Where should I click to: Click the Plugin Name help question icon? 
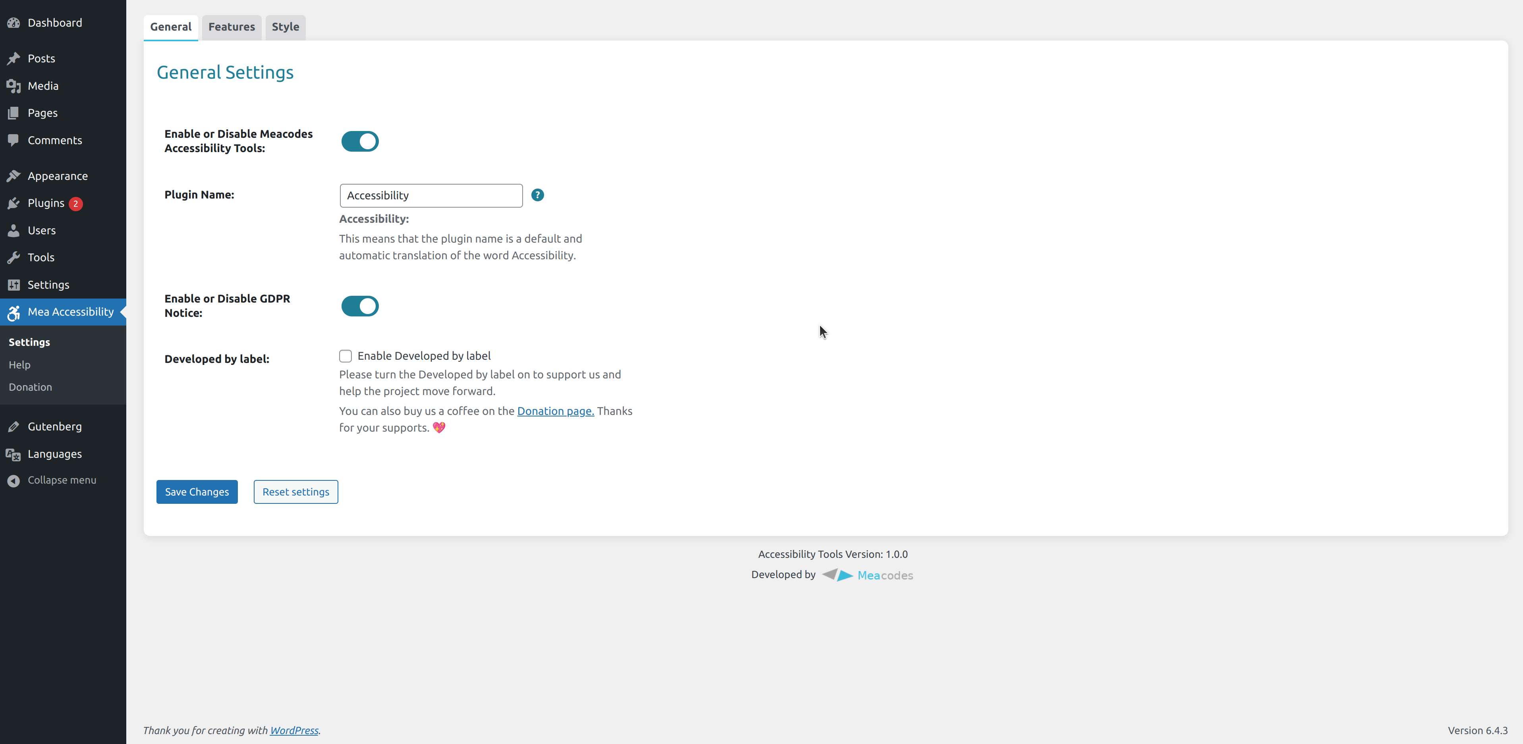(537, 195)
